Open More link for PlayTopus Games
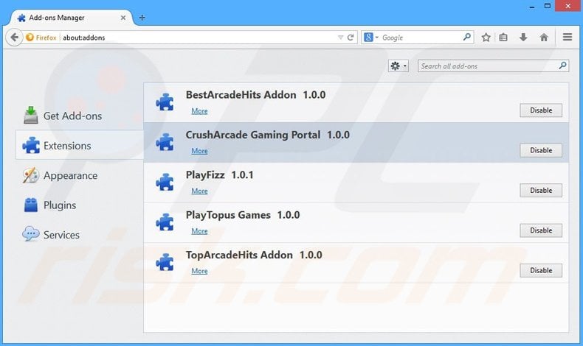This screenshot has width=583, height=346. 199,231
